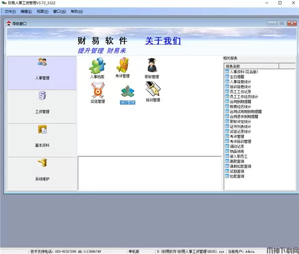Open the 奖励查询 report

tap(235, 171)
